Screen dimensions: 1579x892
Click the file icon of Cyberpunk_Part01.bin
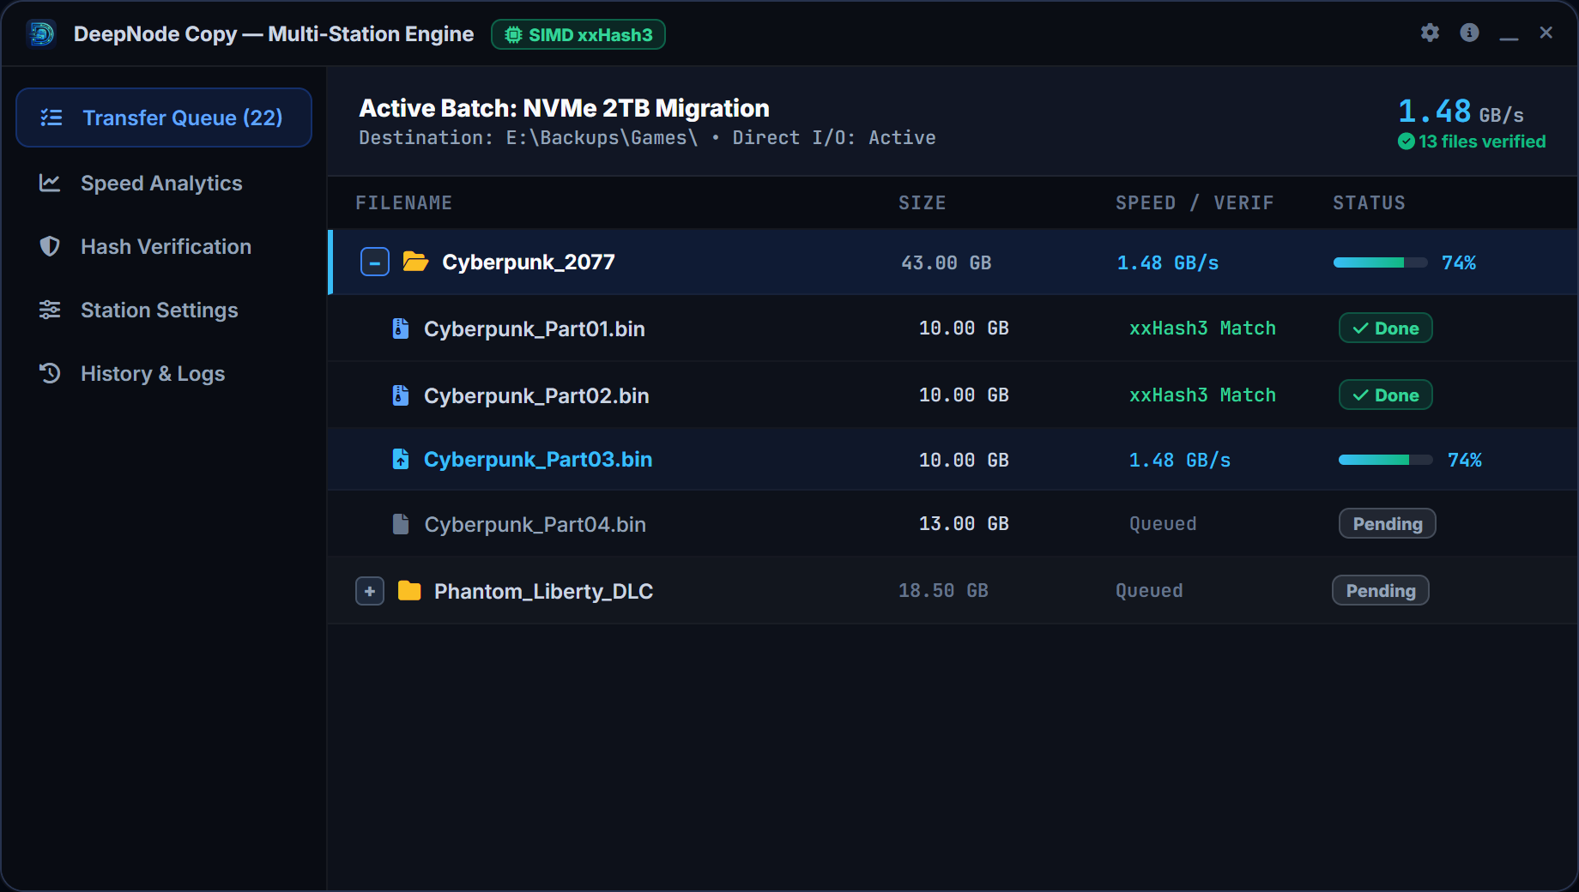[400, 328]
